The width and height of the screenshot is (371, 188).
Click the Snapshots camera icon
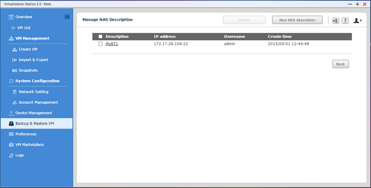[x=14, y=70]
